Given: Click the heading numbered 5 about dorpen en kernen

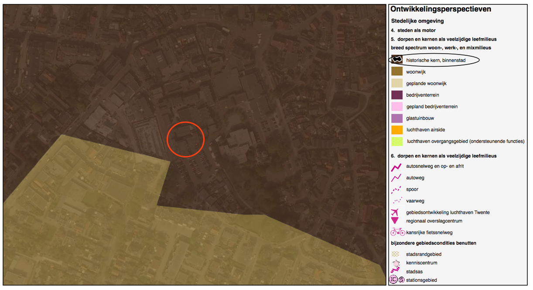Looking at the screenshot, I should 444,39.
